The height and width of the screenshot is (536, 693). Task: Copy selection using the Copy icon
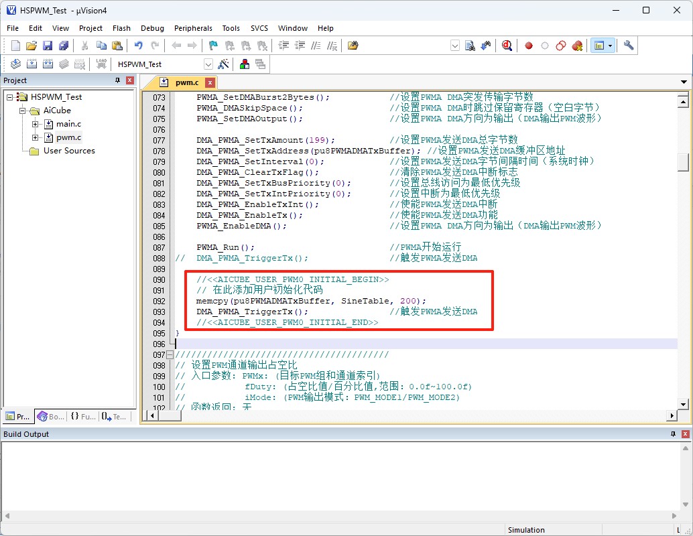pos(101,46)
